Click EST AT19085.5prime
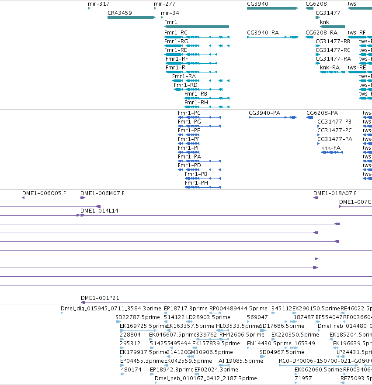This screenshot has height=385, width=372. coord(224,365)
